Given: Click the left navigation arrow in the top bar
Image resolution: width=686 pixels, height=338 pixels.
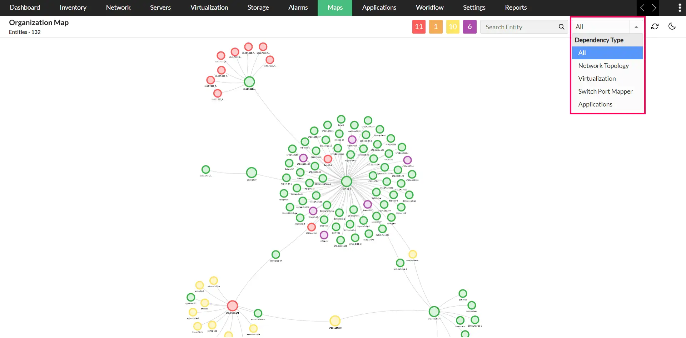Looking at the screenshot, I should (642, 8).
